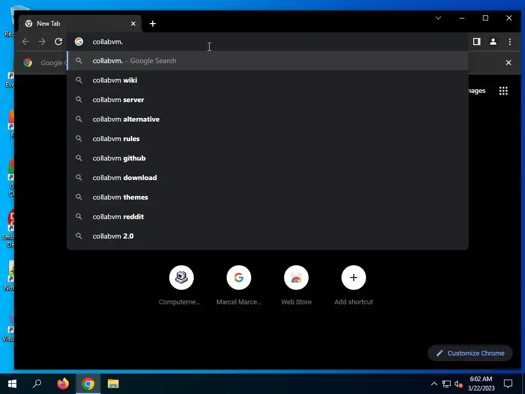Click the Chrome taskbar icon
Viewport: 525px width, 394px height.
pos(88,384)
